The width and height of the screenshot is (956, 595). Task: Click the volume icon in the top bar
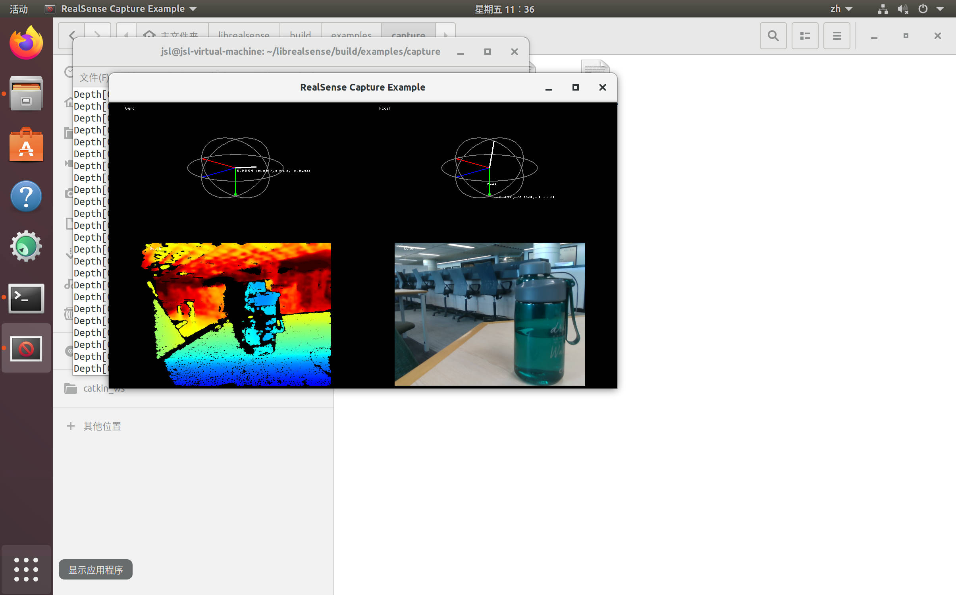902,8
